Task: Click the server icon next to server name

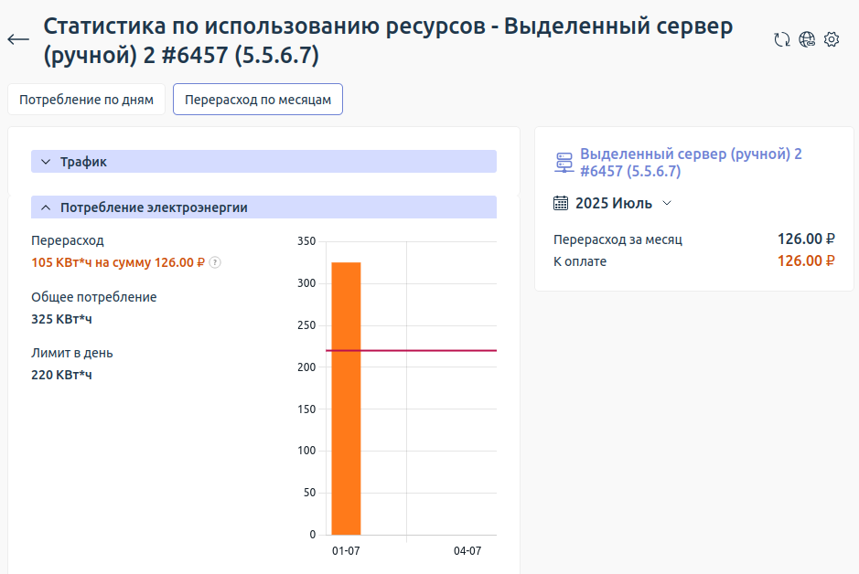Action: tap(562, 162)
